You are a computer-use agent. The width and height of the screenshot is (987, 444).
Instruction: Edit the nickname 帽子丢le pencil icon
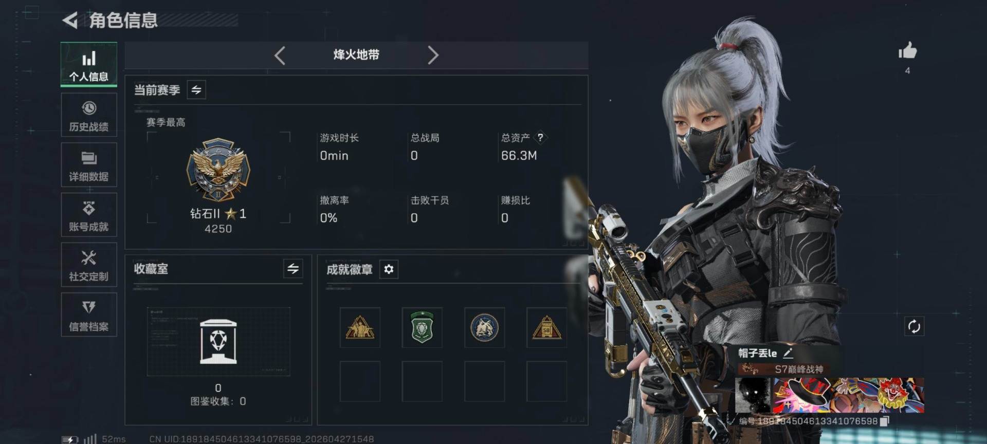click(x=788, y=353)
